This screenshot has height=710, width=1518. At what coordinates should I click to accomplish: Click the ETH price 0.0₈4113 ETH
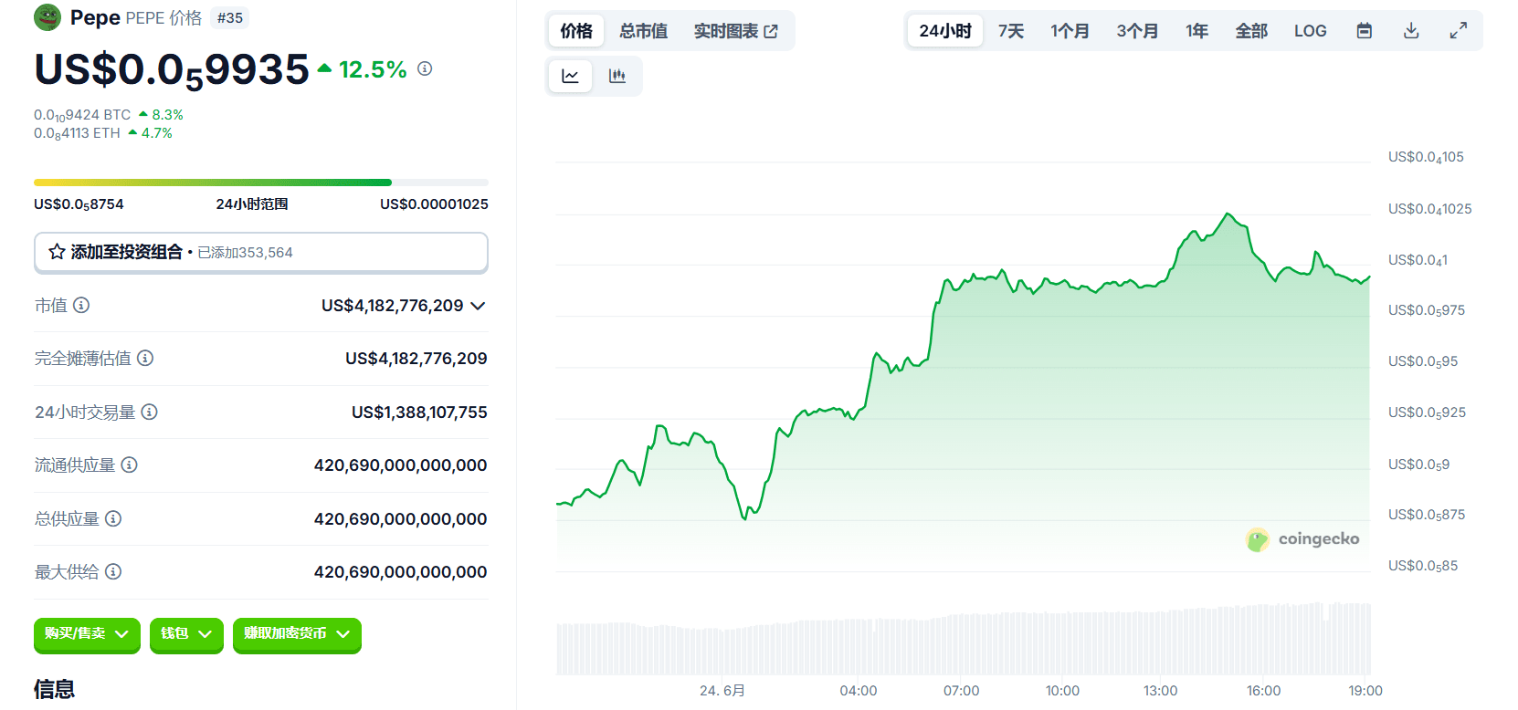(77, 133)
